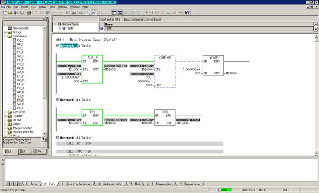
Task: Click the New file toolbar icon
Action: coord(5,13)
